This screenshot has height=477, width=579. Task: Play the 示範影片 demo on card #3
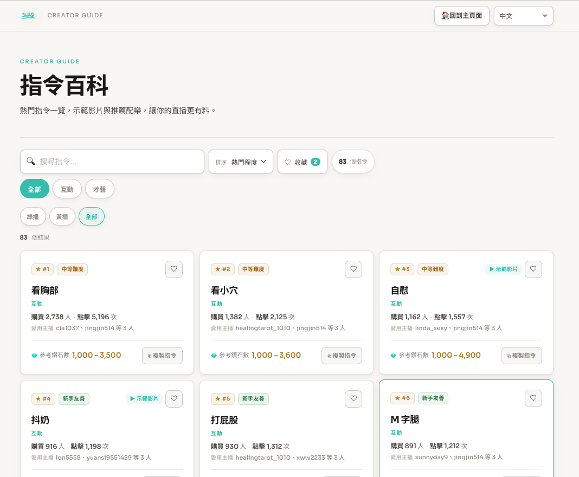(x=503, y=269)
